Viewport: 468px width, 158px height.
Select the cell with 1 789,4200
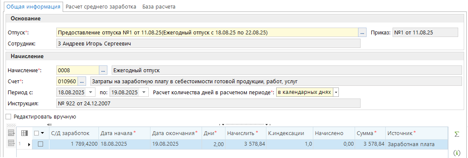tap(74, 144)
